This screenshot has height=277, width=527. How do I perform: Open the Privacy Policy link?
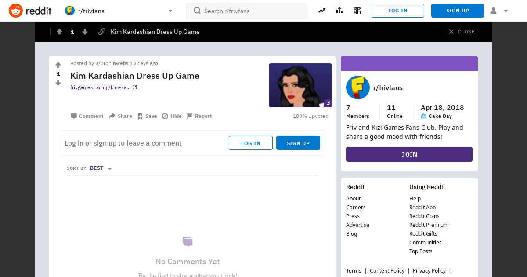pos(429,271)
